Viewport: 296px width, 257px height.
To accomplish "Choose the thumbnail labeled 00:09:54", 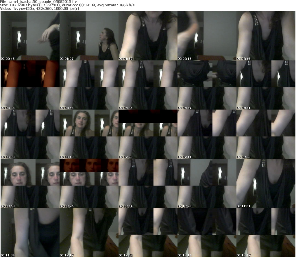I will pyautogui.click(x=148, y=183).
